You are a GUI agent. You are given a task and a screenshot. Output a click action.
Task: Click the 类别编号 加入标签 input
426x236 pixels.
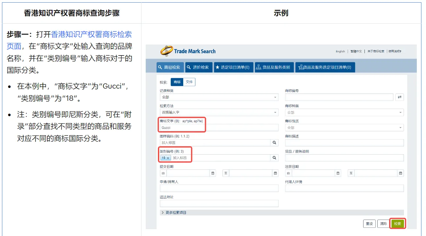[x=221, y=158]
